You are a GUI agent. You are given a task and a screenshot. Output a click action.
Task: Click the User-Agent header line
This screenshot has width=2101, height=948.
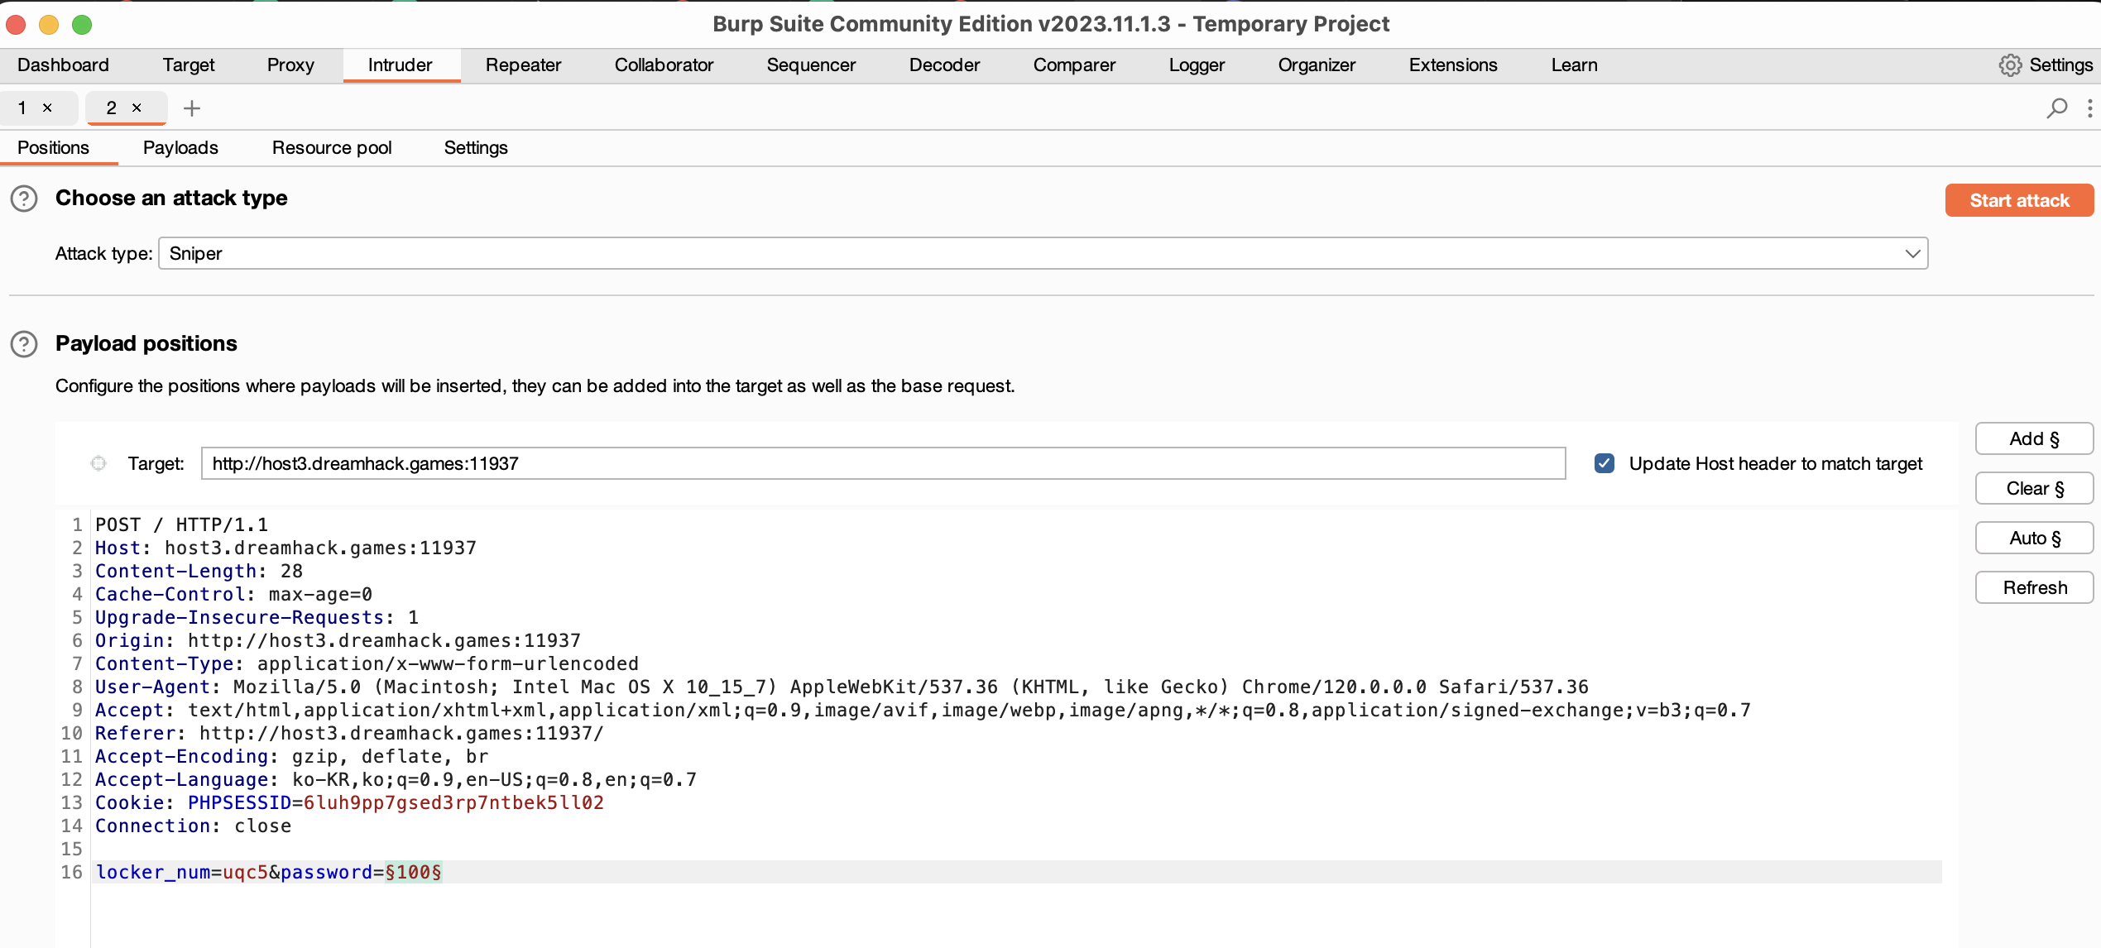(x=842, y=687)
